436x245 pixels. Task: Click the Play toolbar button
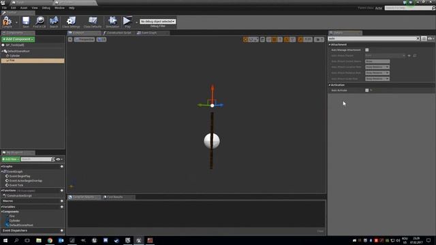click(127, 22)
